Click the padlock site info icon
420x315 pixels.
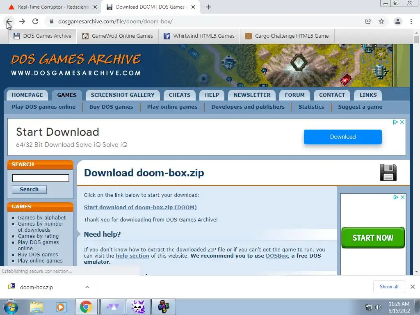[x=52, y=21]
